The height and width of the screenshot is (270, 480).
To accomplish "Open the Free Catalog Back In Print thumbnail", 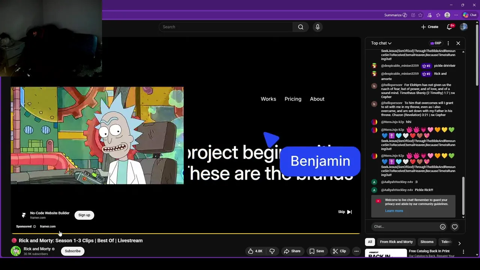I will coord(386,253).
